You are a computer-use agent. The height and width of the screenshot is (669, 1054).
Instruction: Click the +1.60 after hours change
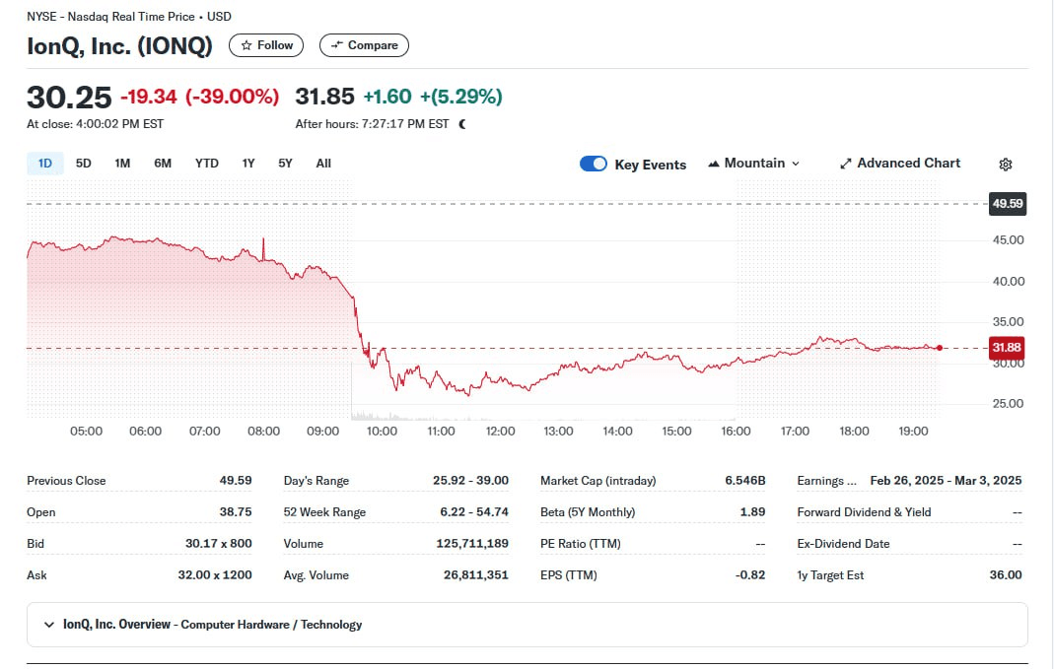[387, 97]
